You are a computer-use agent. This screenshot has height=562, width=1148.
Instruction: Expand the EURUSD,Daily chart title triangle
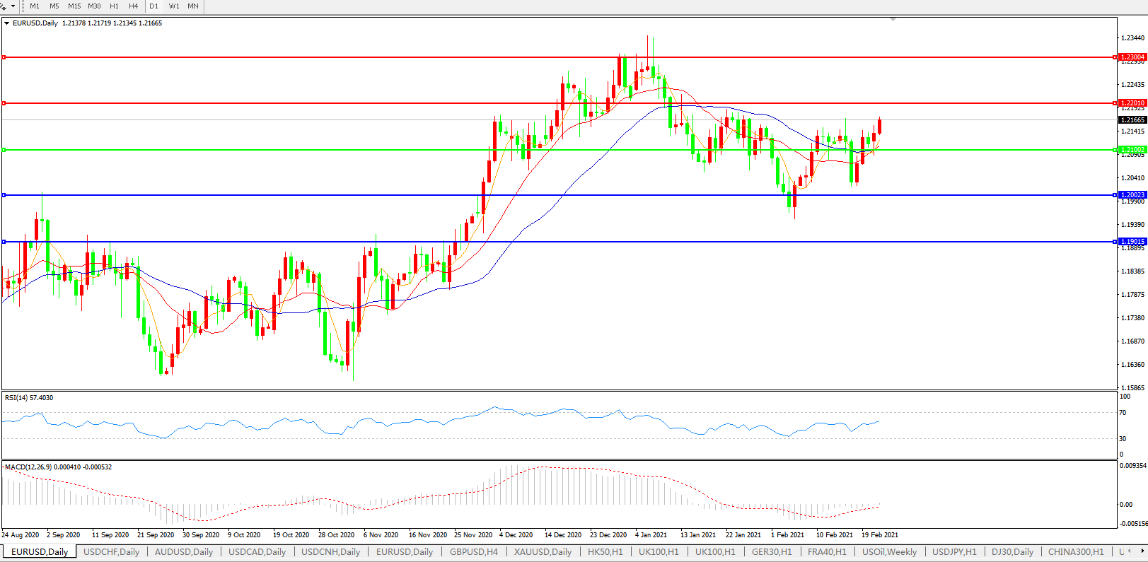(7, 23)
